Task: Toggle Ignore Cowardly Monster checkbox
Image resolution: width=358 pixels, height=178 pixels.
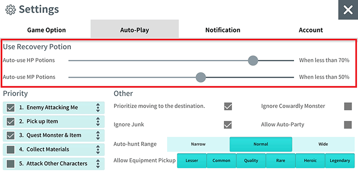Action: click(348, 106)
